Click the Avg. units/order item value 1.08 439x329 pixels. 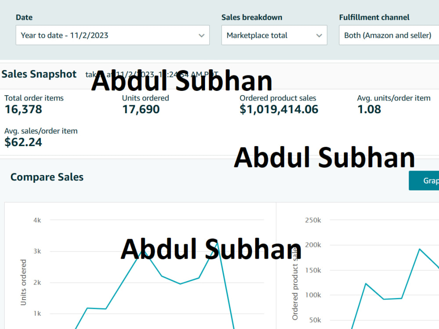[369, 109]
